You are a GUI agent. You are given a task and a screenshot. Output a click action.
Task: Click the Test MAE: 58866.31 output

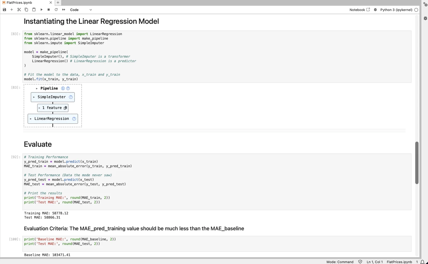click(42, 217)
